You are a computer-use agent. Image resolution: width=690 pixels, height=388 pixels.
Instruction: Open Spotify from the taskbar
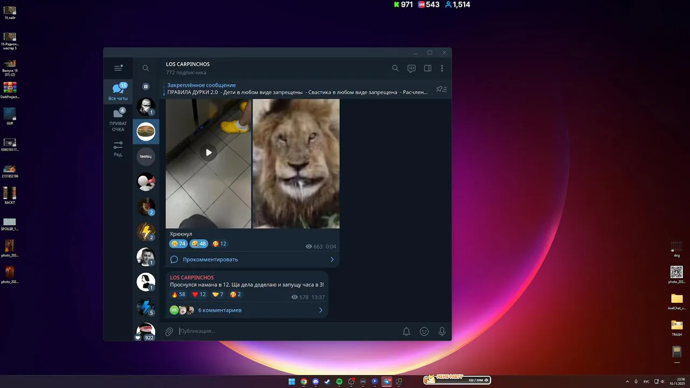[339, 382]
